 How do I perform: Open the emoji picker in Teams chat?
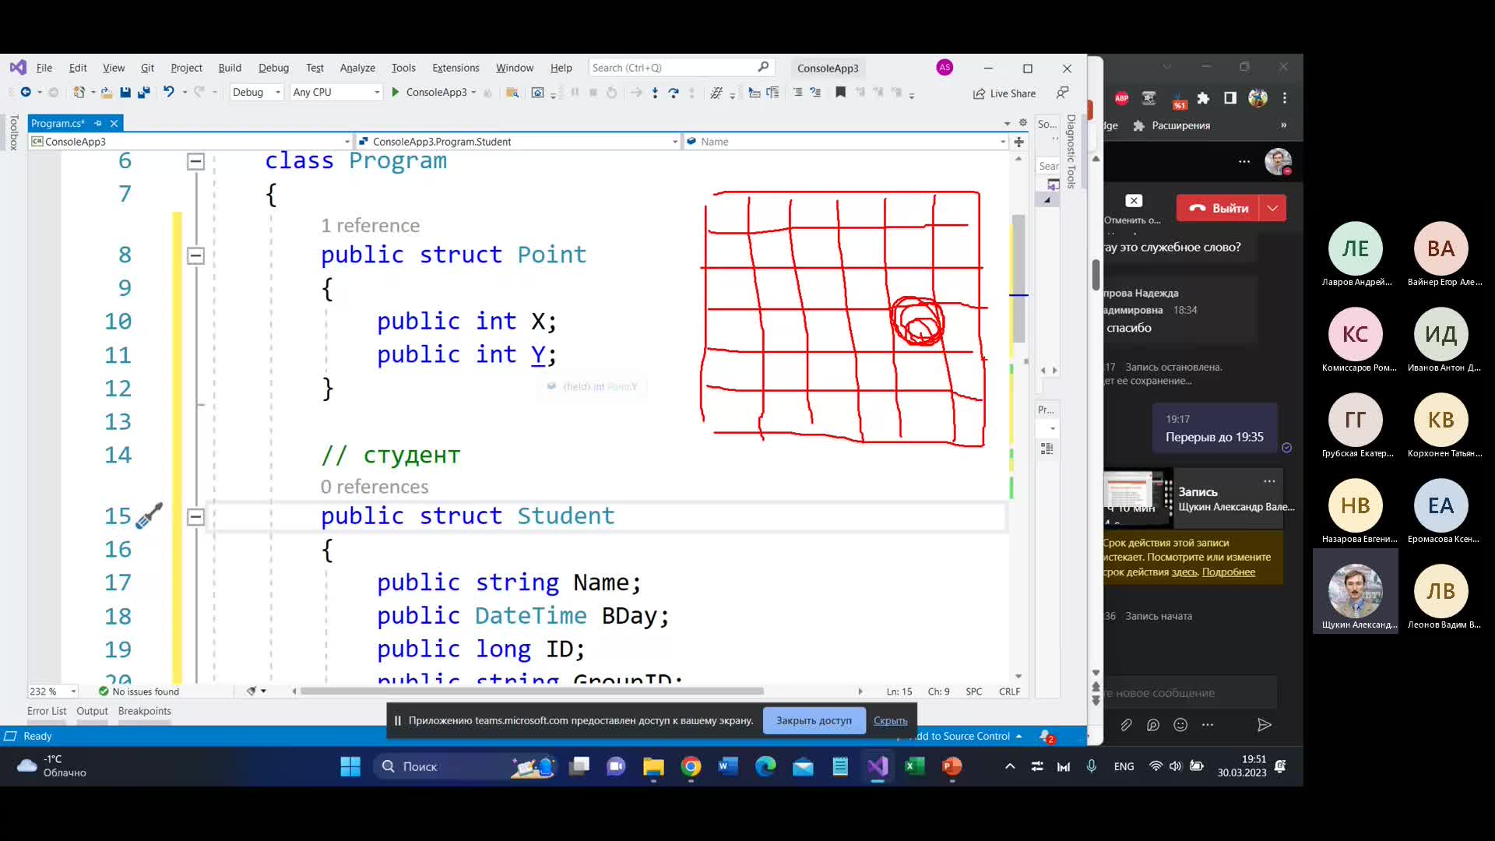1180,725
